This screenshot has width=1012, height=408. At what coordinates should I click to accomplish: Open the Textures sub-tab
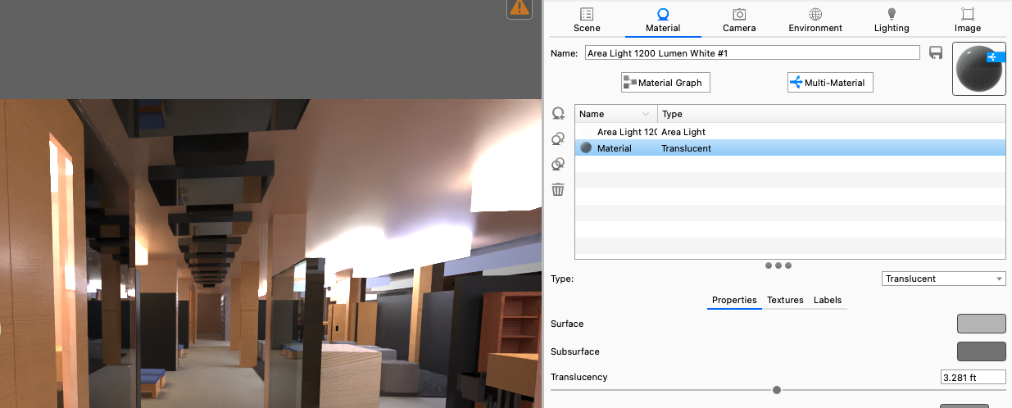click(785, 300)
